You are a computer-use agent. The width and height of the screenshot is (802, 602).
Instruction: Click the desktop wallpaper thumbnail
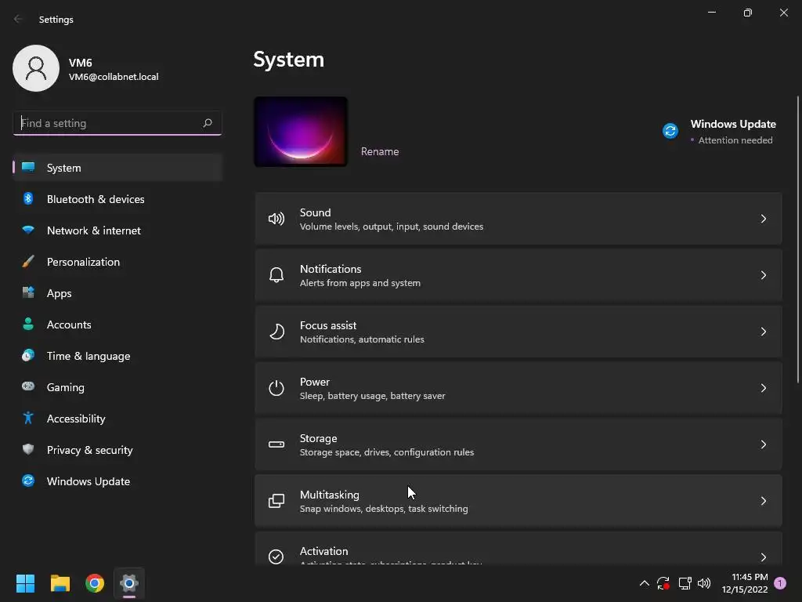point(301,132)
